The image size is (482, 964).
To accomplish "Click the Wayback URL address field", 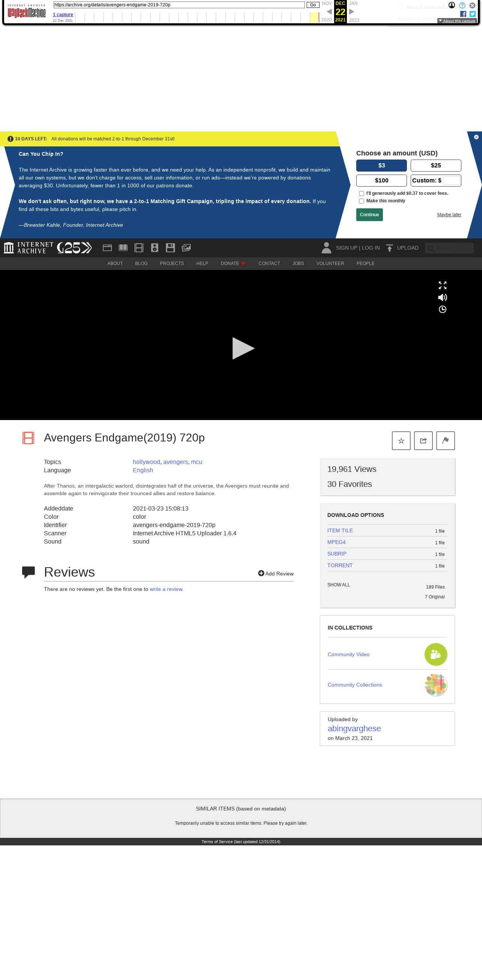I will point(179,5).
